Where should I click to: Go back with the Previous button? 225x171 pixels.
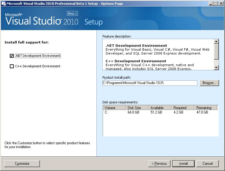point(159,164)
